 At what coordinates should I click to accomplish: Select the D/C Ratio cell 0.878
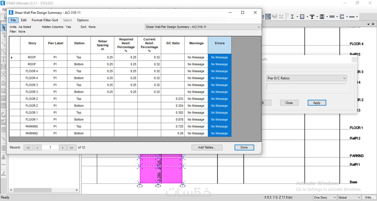coord(173,120)
